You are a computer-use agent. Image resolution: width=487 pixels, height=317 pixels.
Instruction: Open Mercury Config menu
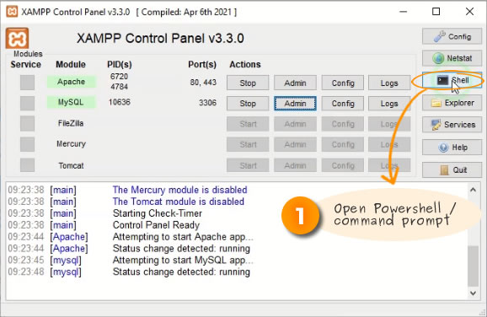pyautogui.click(x=343, y=144)
